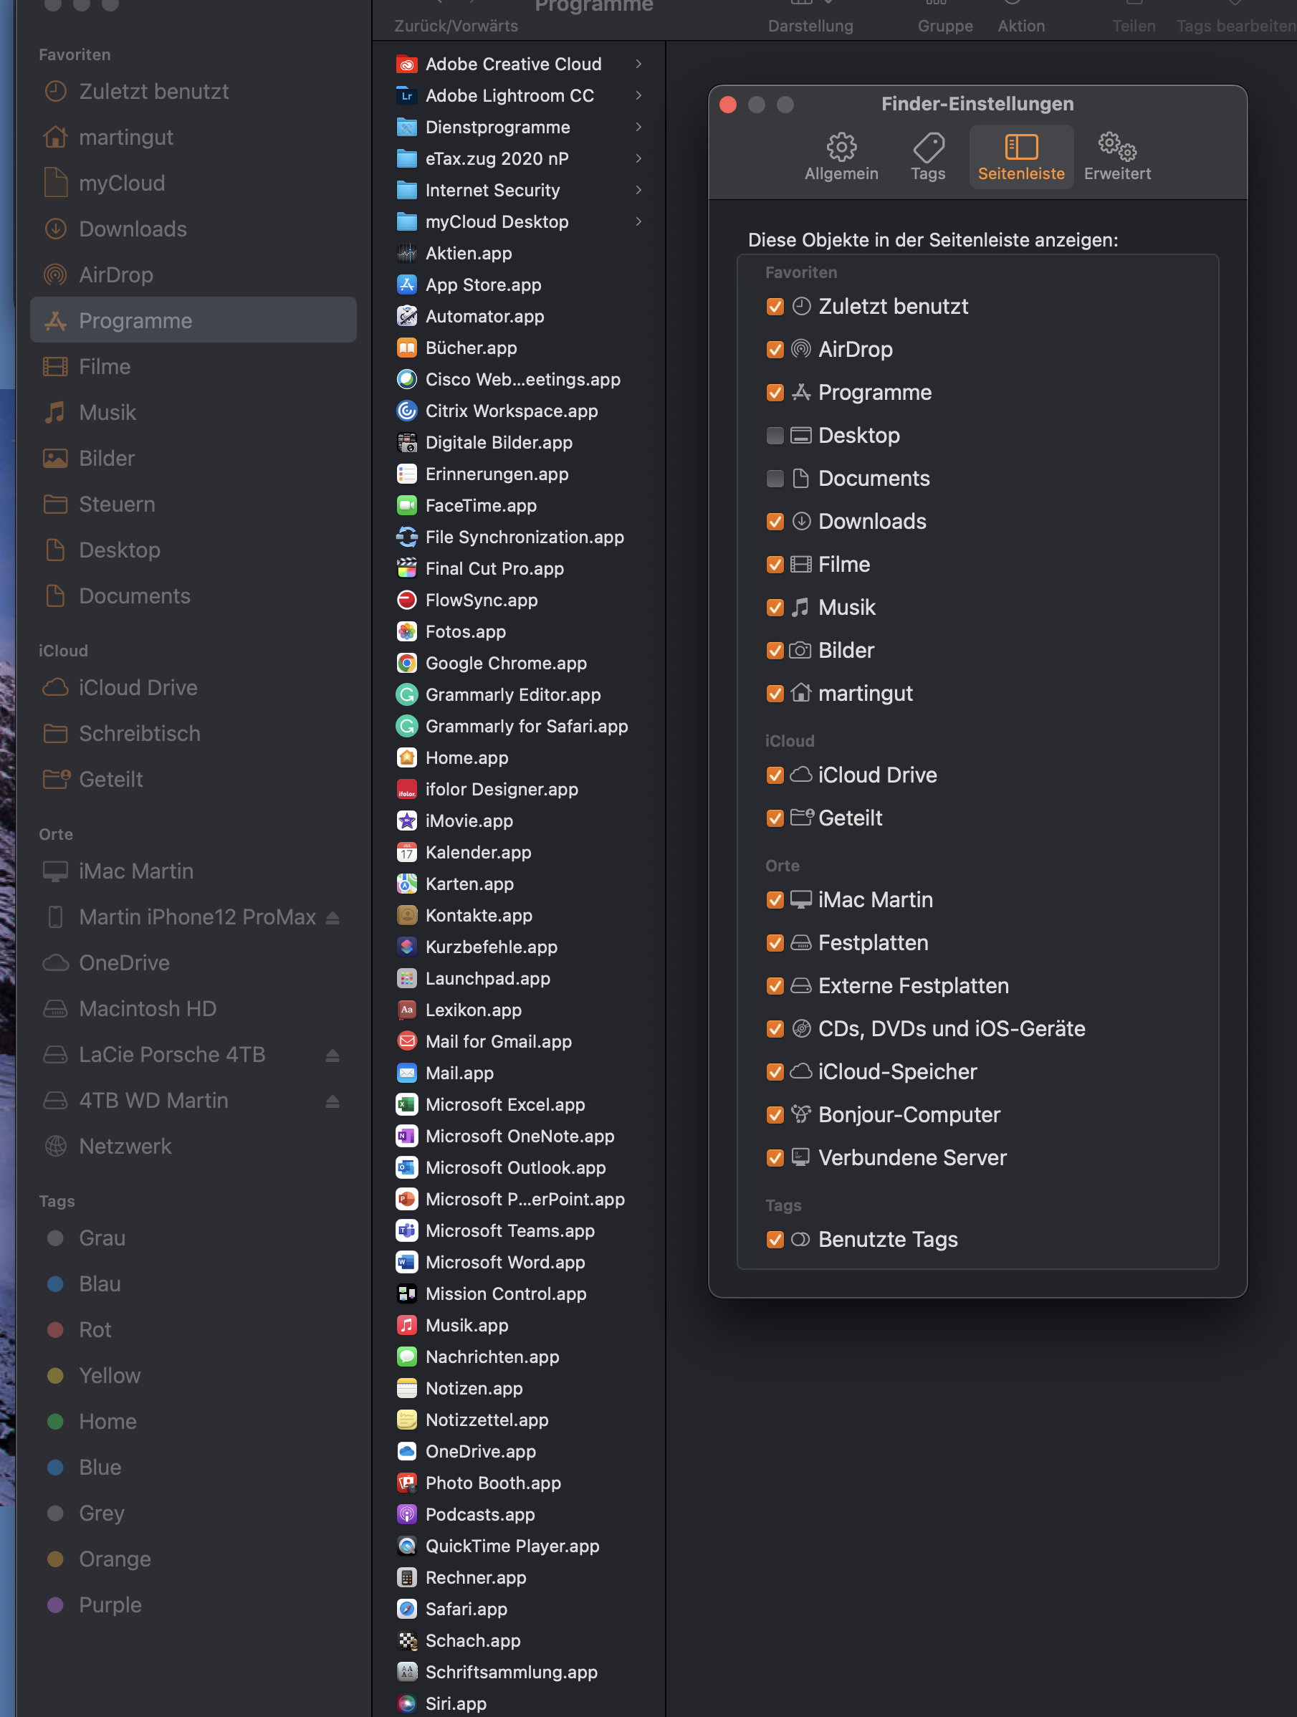The width and height of the screenshot is (1297, 1717).
Task: Select the Microsoft Word.app list entry
Action: [x=504, y=1262]
